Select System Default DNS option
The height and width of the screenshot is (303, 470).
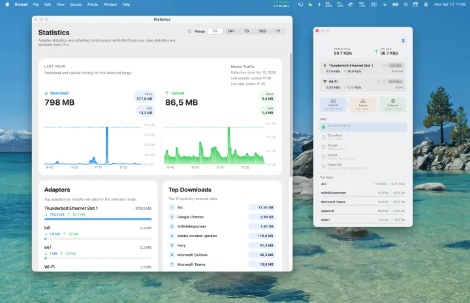coord(363,127)
